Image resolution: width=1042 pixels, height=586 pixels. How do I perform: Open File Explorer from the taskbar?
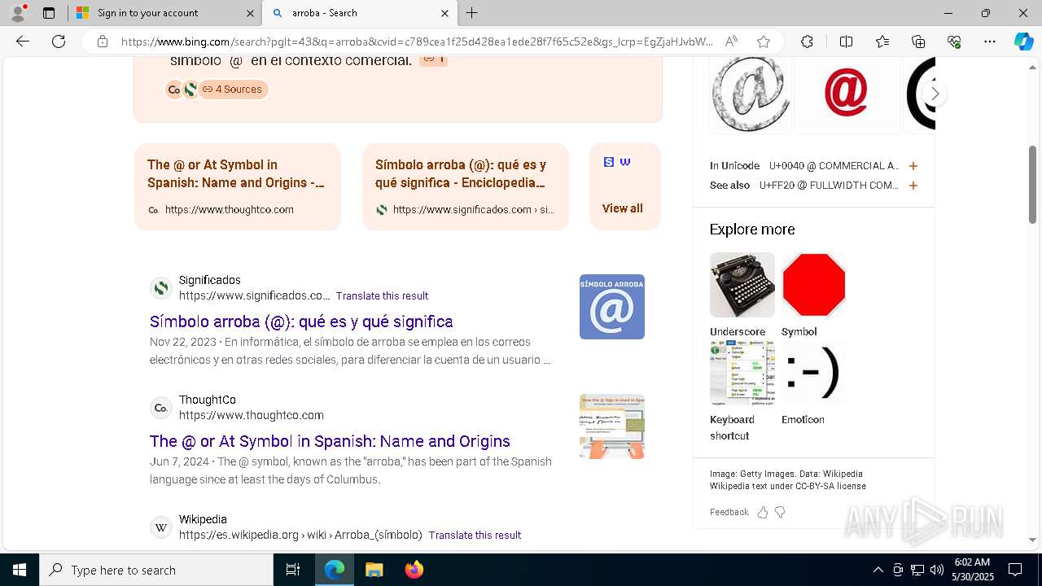coord(374,570)
